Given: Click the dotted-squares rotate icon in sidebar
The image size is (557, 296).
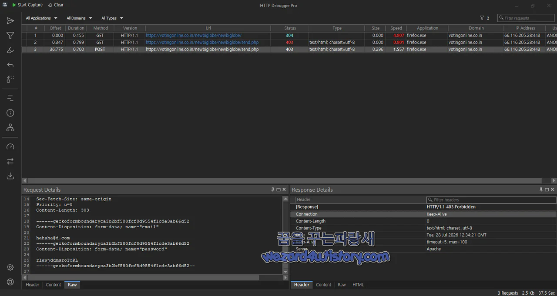Looking at the screenshot, I should point(10,79).
